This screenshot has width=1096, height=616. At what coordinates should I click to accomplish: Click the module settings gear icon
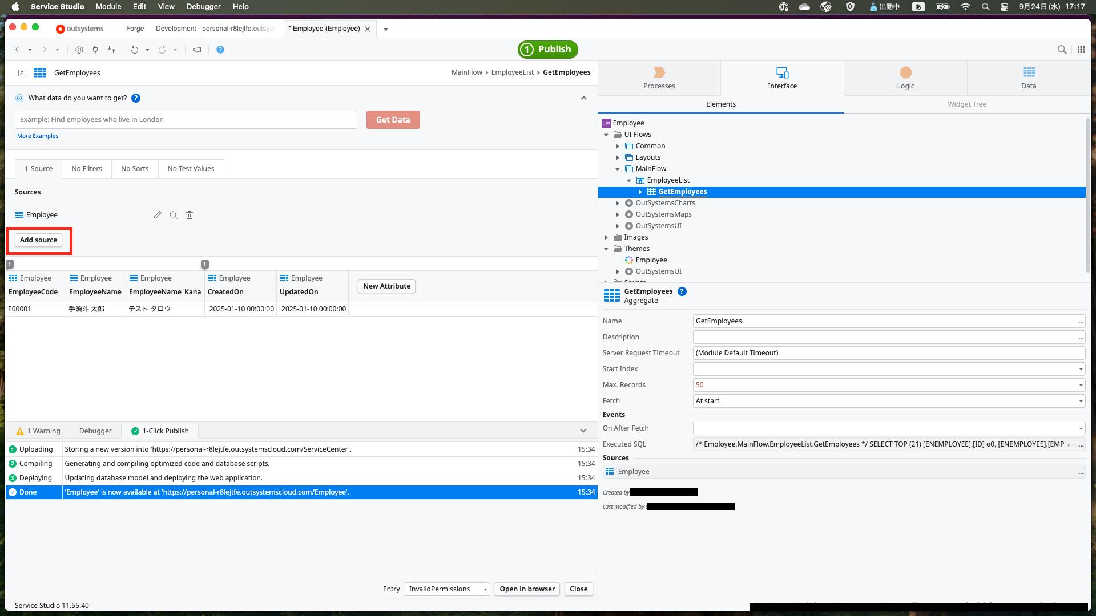click(79, 50)
